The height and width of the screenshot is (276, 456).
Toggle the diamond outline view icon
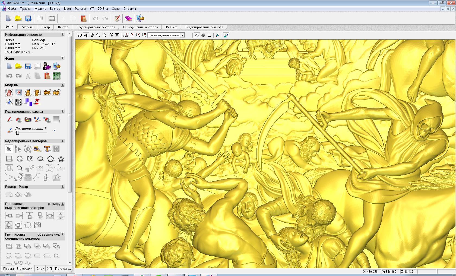coord(197,35)
